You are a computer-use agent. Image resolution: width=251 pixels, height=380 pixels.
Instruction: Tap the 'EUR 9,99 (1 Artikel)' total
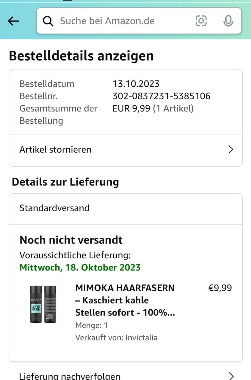click(153, 109)
